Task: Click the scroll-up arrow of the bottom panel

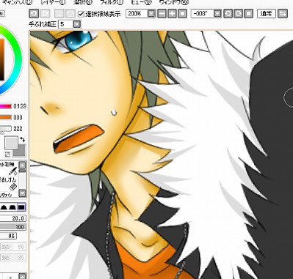Action: point(22,276)
